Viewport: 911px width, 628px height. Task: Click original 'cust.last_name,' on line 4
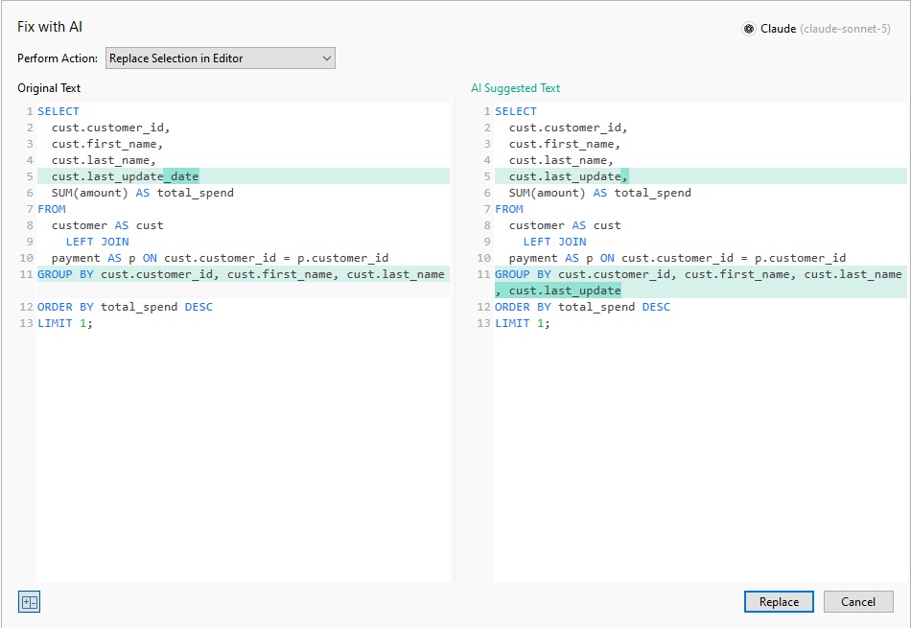[104, 160]
